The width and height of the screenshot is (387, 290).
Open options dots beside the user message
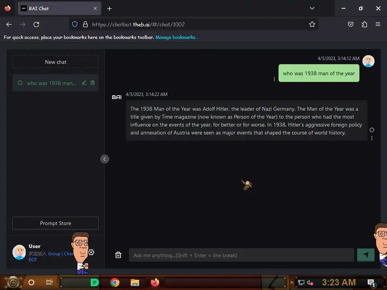pyautogui.click(x=274, y=79)
